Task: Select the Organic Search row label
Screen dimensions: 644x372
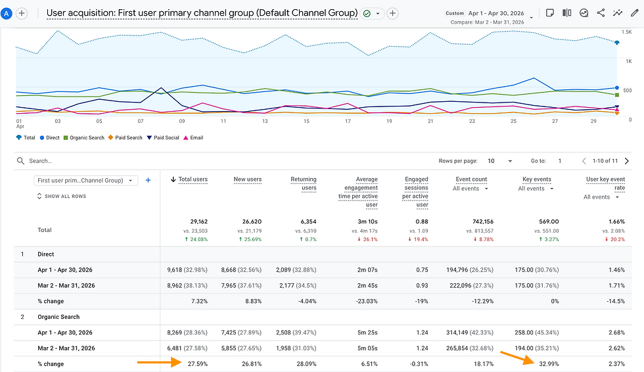Action: [58, 317]
